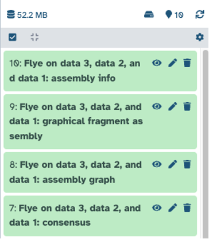Delete dataset 8 assembly graph
The width and height of the screenshot is (209, 239).
pyautogui.click(x=187, y=164)
